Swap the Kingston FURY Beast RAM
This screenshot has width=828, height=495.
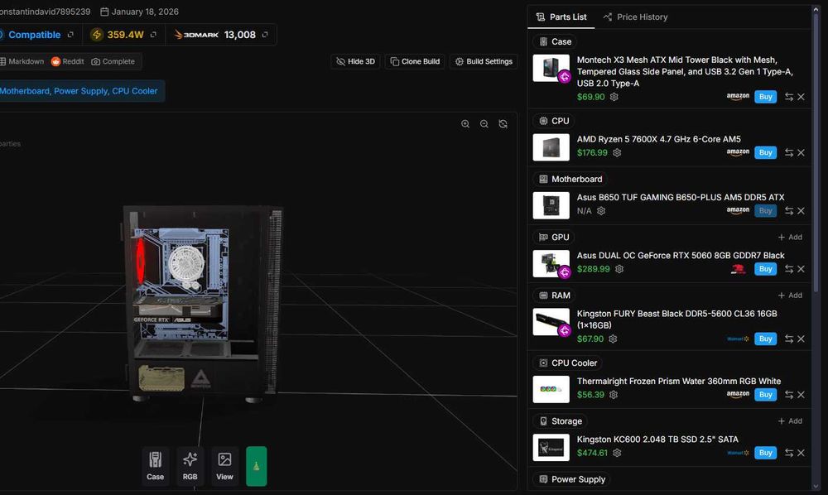[789, 339]
